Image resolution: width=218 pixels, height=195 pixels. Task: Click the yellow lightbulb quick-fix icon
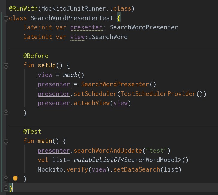click(15, 179)
